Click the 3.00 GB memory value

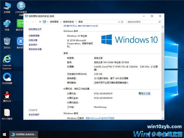98,74
